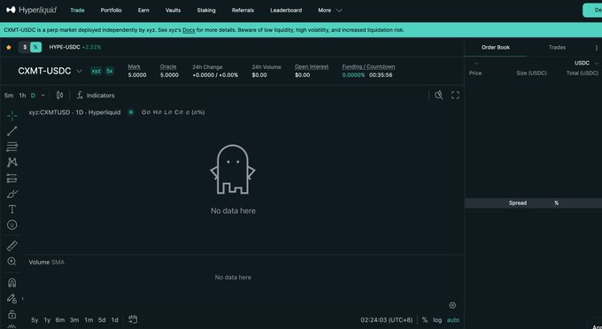Screen dimensions: 602x329
Task: Select the ruler measure tool
Action: coord(12,245)
